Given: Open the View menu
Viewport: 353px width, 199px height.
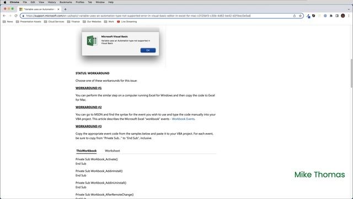Looking at the screenshot, I should click(41, 2).
